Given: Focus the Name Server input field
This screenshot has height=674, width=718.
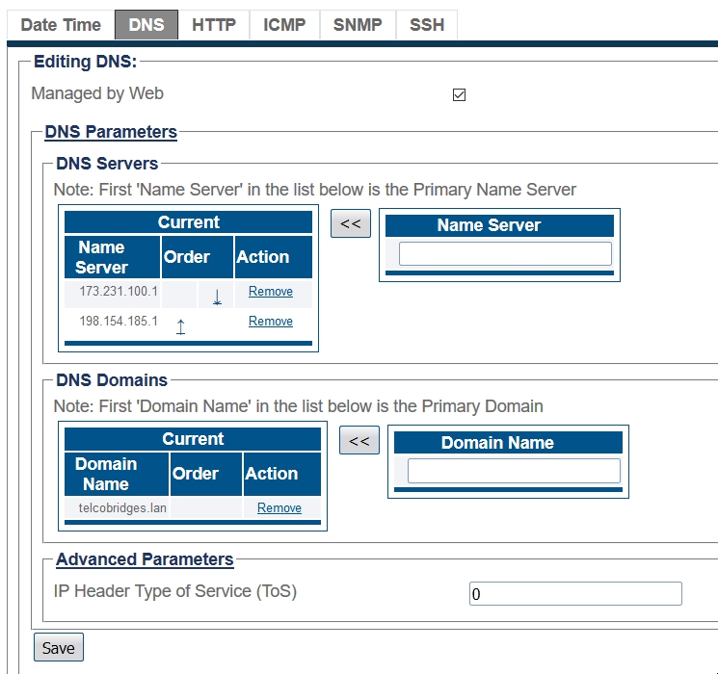Looking at the screenshot, I should 505,254.
